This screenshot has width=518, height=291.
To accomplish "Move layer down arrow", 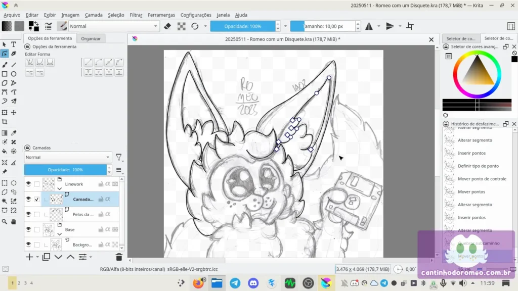I will tap(59, 257).
